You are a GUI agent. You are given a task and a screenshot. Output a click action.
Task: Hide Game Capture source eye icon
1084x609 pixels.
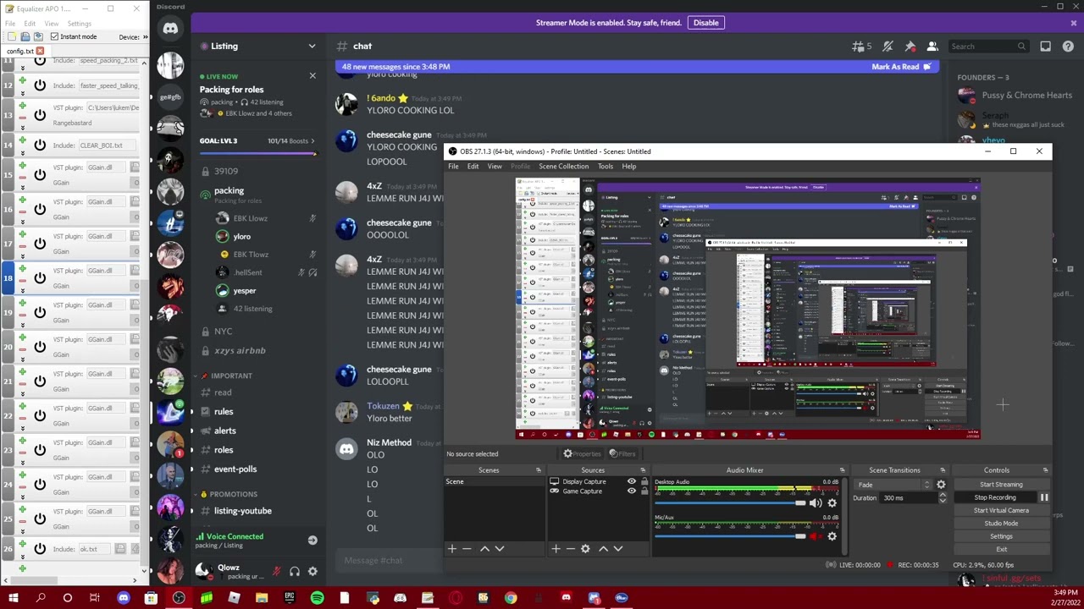click(x=631, y=491)
